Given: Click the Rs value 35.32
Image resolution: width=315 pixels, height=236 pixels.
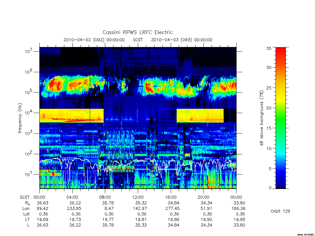Looking at the screenshot, I should coord(141,203).
